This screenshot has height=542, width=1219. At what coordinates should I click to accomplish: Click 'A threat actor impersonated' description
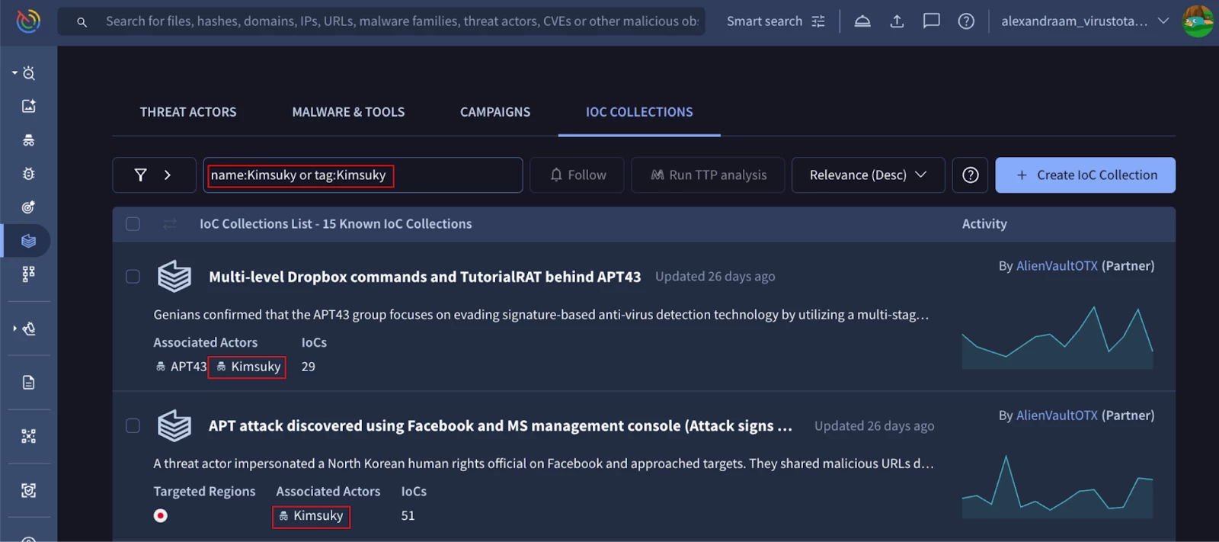point(543,463)
